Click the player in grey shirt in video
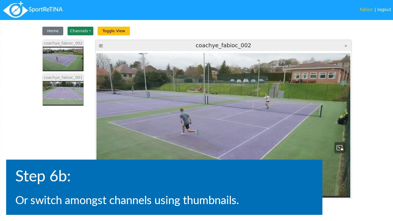The height and width of the screenshot is (221, 393). tap(186, 121)
